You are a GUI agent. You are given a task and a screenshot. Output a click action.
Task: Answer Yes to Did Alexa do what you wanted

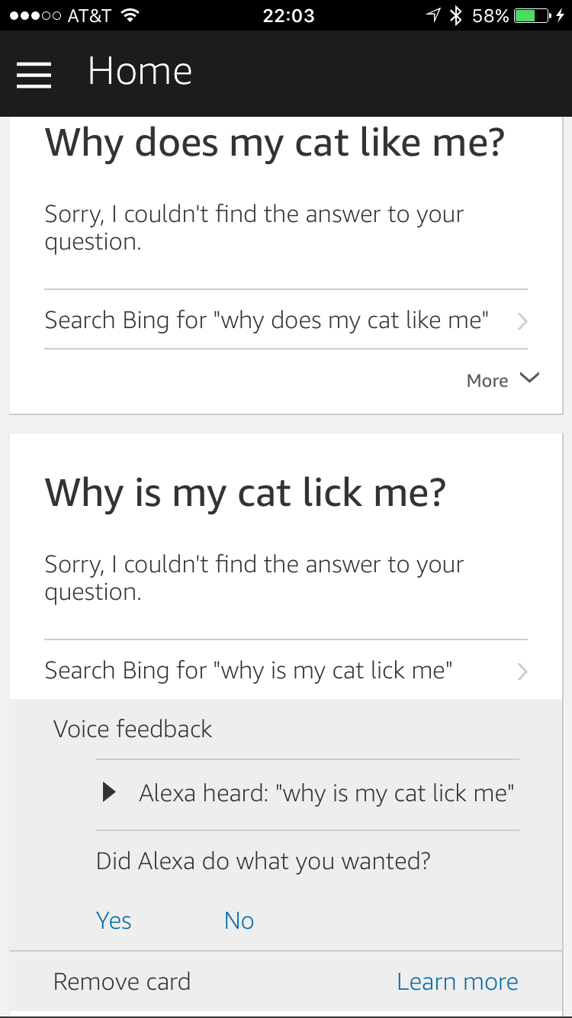point(114,920)
